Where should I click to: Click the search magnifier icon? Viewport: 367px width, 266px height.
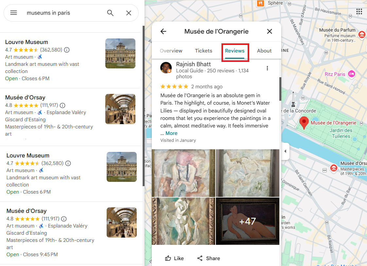tap(110, 13)
